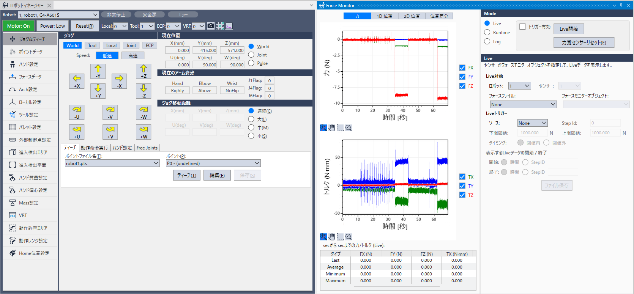Uncheck the FX force series checkbox

pos(462,68)
